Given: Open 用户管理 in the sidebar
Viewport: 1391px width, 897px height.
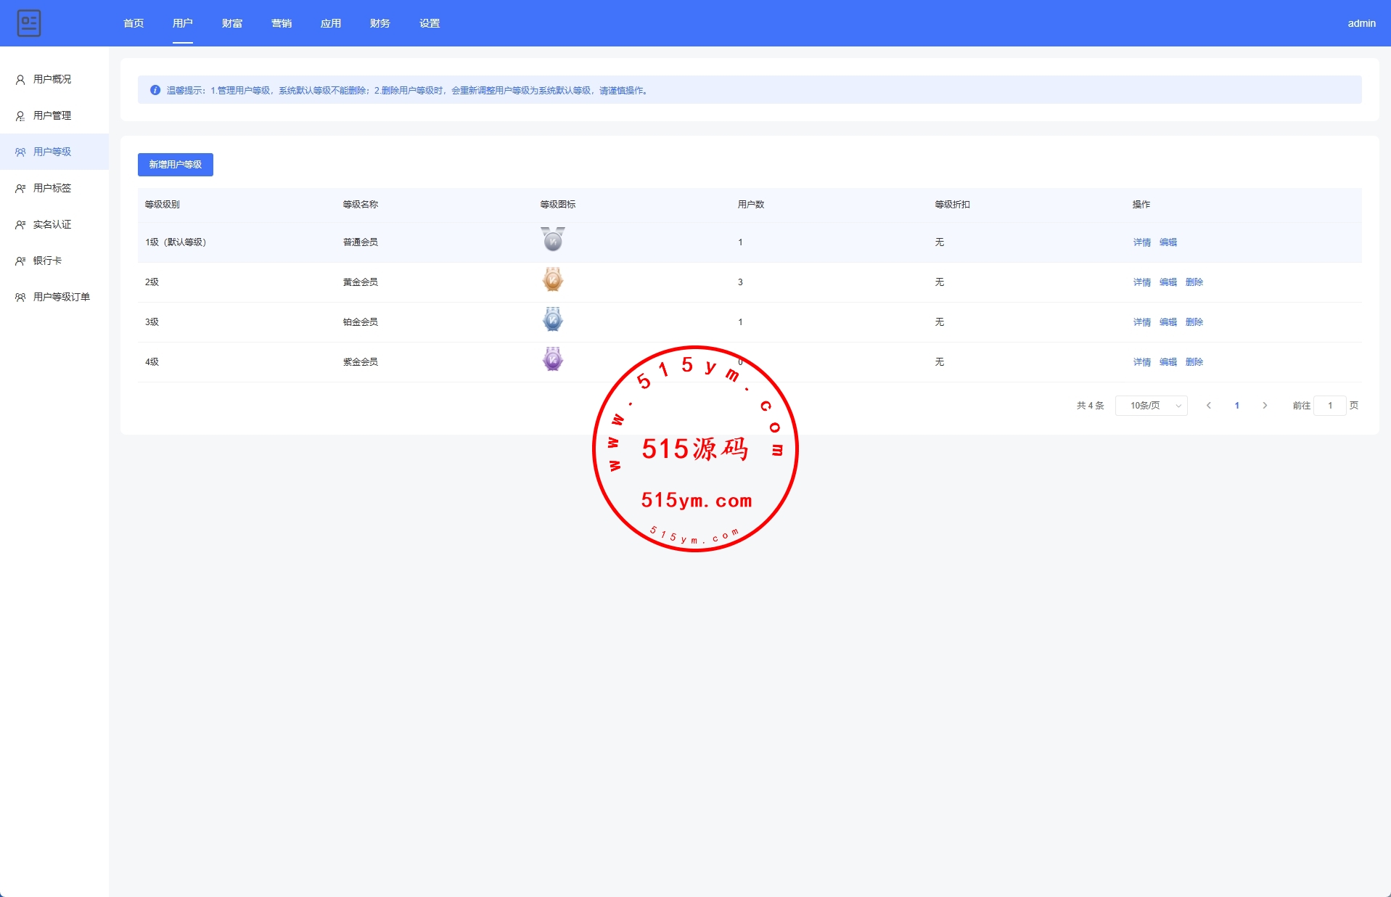Looking at the screenshot, I should 52,115.
